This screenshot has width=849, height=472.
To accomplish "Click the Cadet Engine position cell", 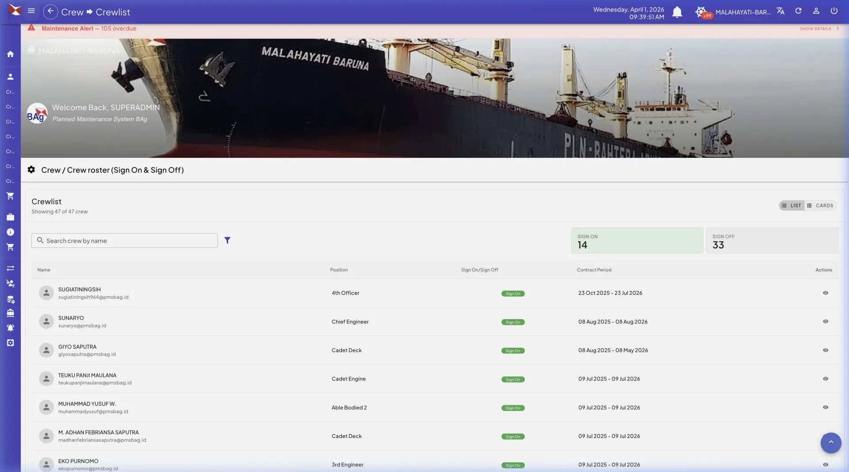I will pos(348,379).
